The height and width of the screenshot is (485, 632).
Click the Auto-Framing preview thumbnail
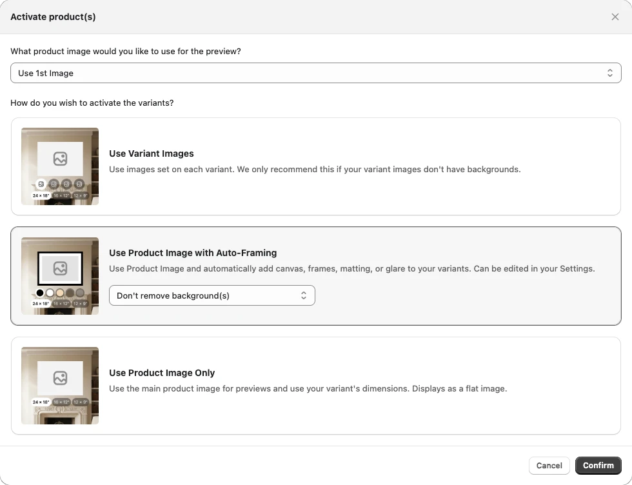[60, 276]
